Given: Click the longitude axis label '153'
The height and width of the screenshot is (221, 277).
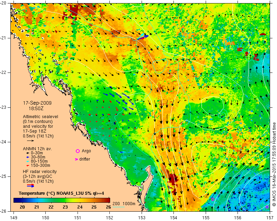Looking at the screenshot, I should (x=142, y=218).
